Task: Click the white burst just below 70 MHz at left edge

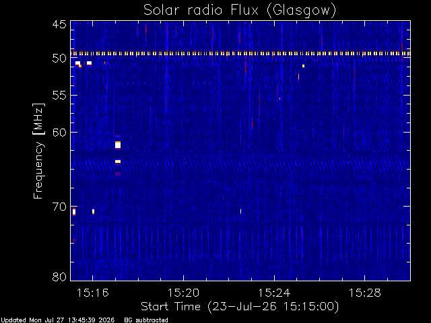Action: pyautogui.click(x=74, y=211)
